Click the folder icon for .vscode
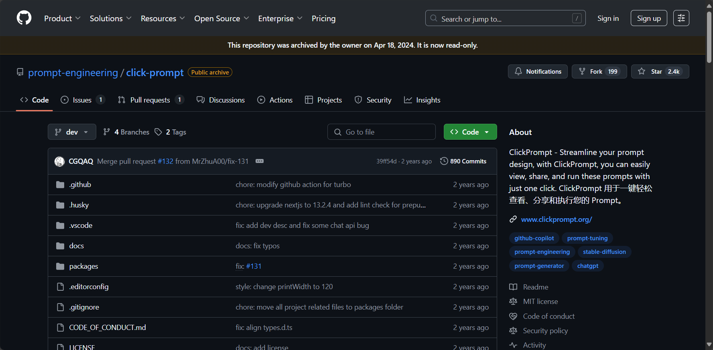713x350 pixels. pos(60,225)
